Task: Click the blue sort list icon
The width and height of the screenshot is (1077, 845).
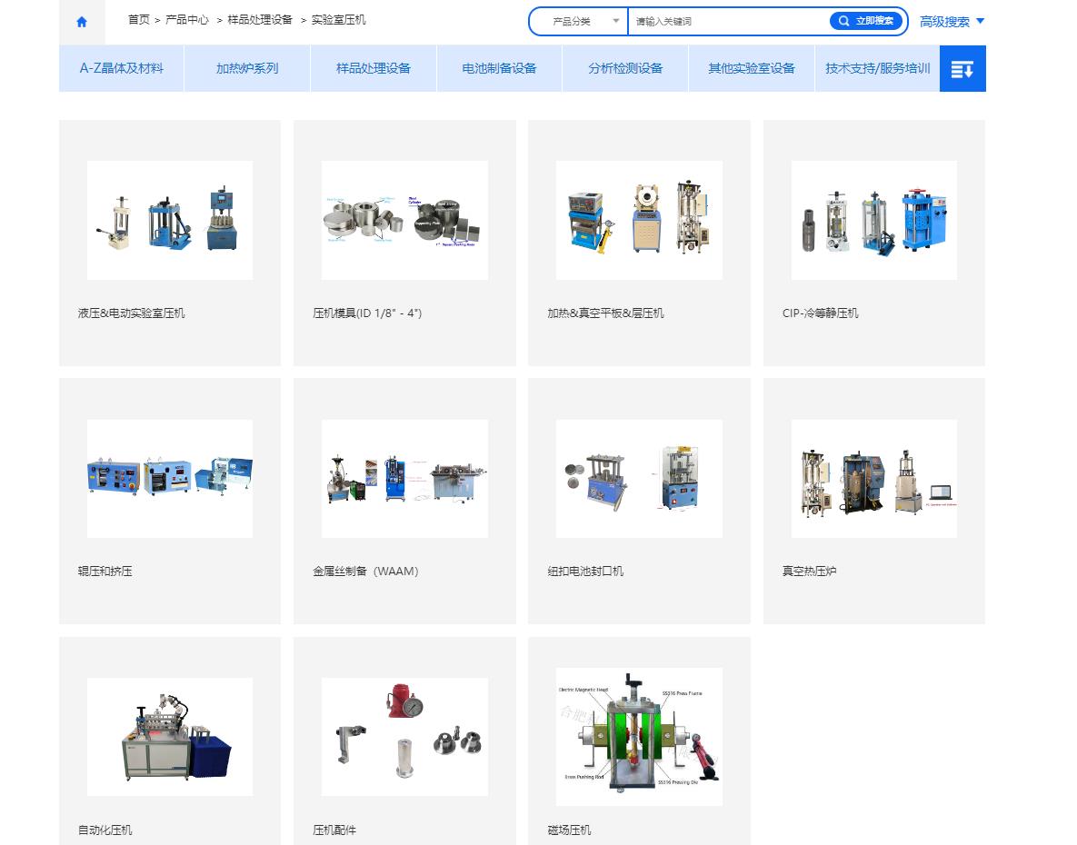Action: pyautogui.click(x=962, y=69)
